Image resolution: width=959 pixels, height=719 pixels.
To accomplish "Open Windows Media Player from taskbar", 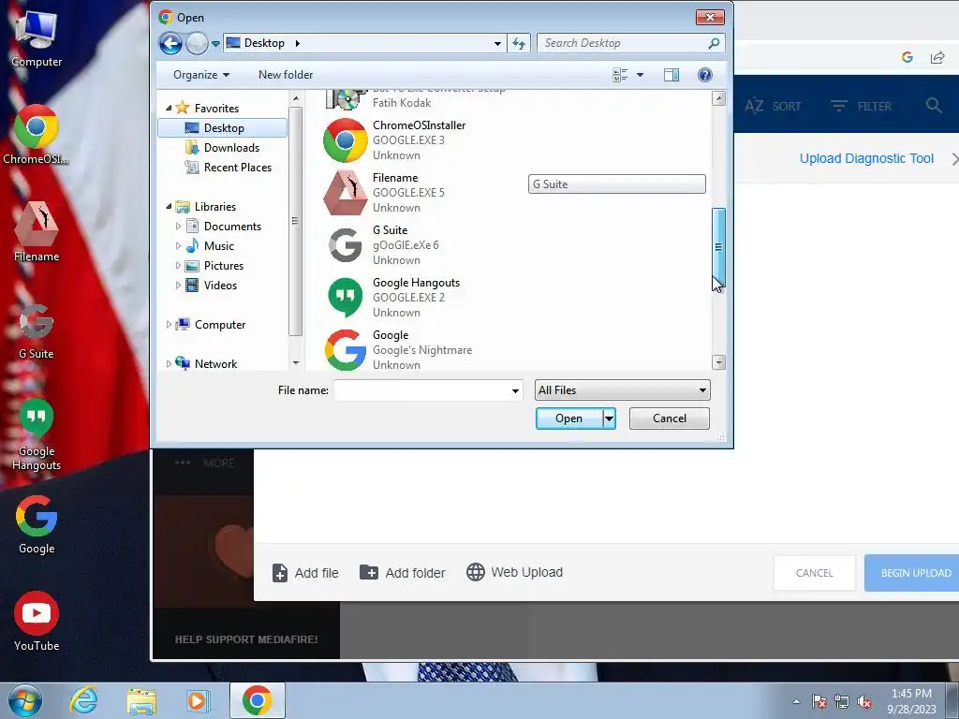I will click(198, 701).
